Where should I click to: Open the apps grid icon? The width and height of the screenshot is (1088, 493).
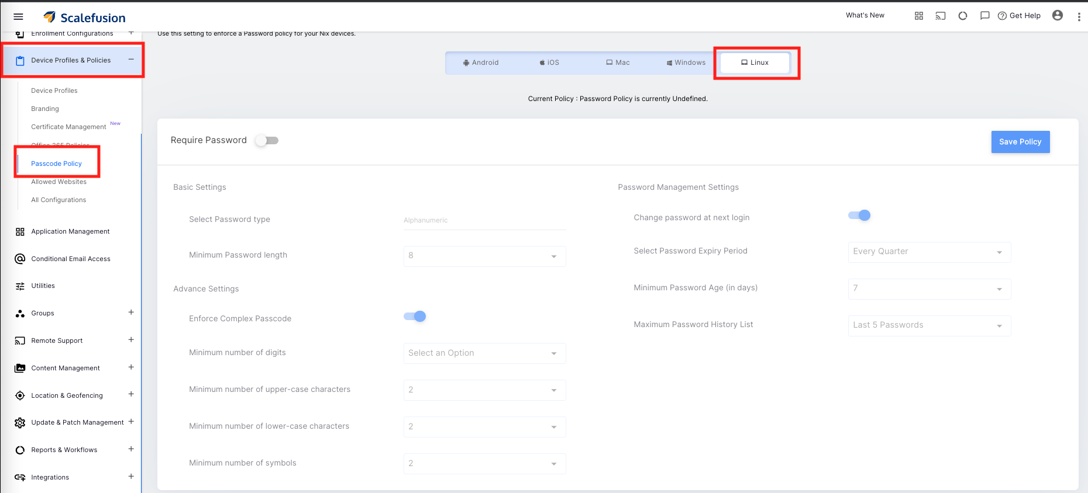[x=919, y=16]
